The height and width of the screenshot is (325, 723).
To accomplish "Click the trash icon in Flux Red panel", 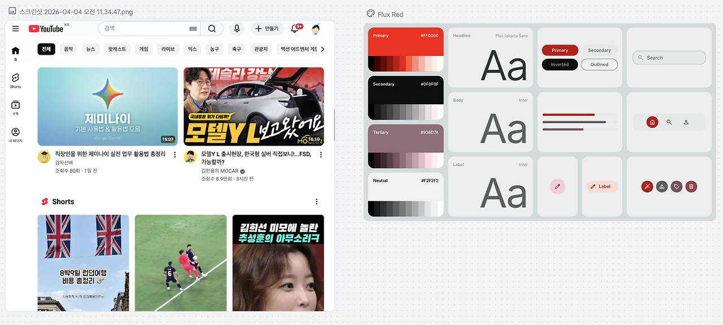I will click(x=691, y=186).
